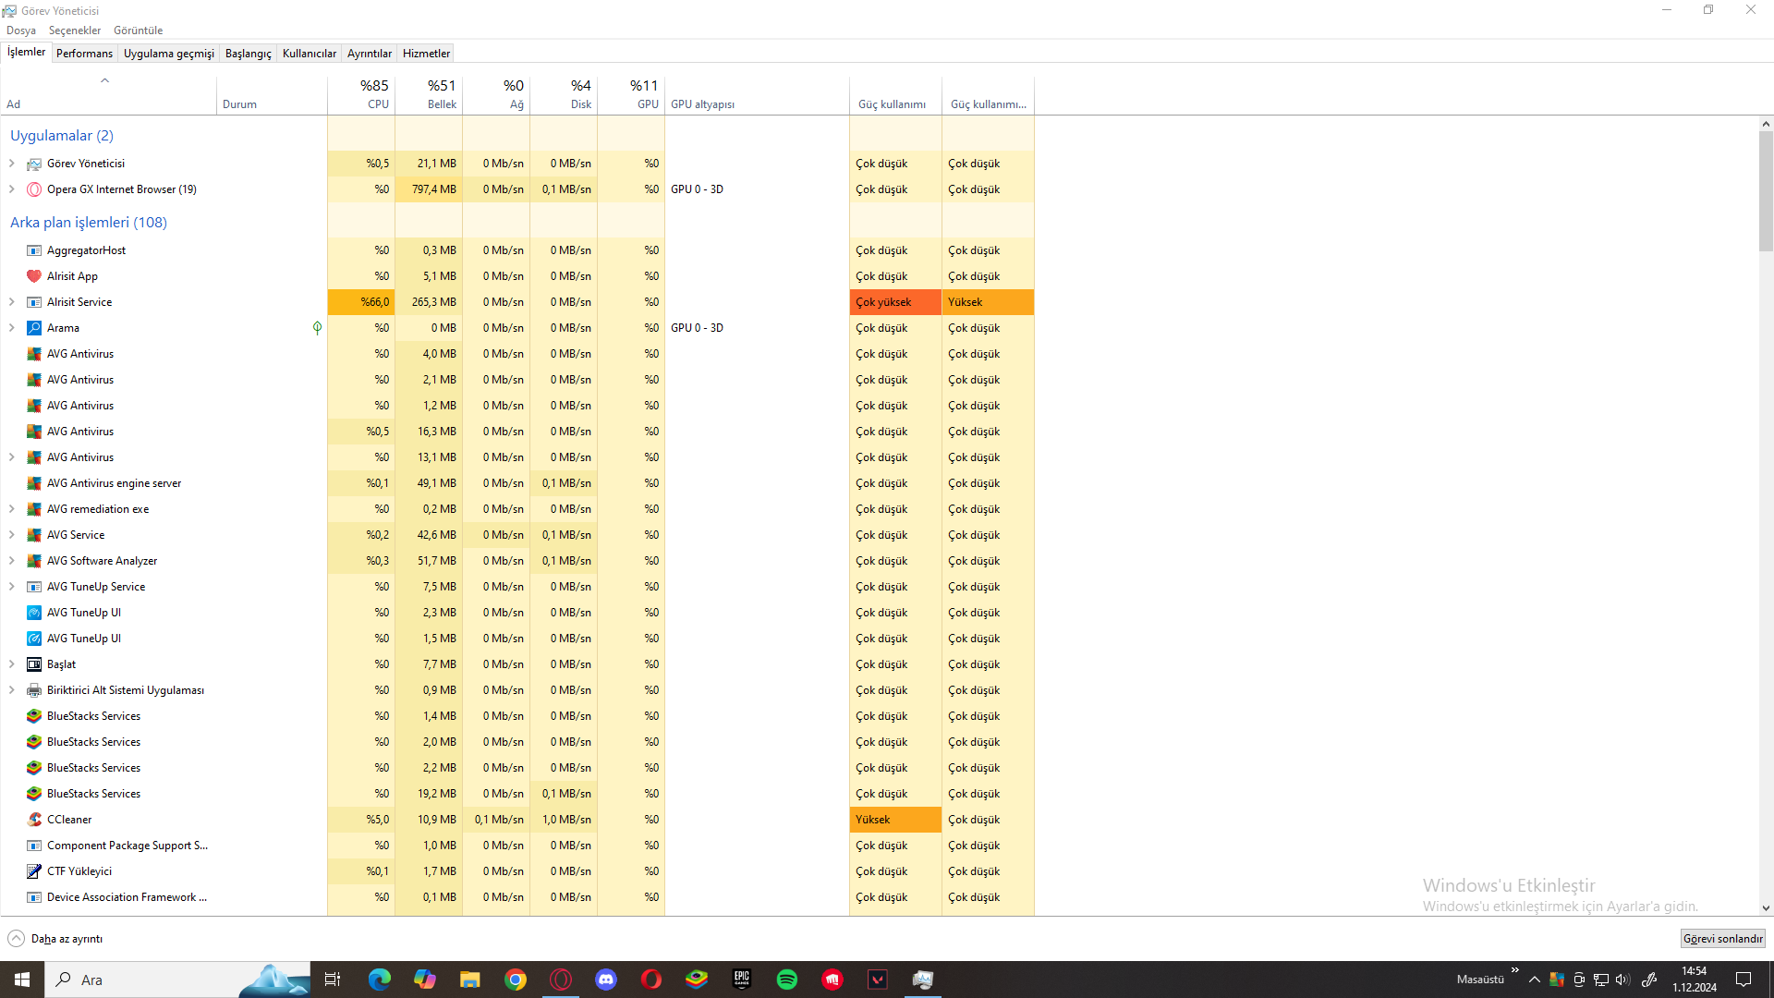1774x998 pixels.
Task: Click the vertical scrollbar down arrow
Action: pos(1766,908)
